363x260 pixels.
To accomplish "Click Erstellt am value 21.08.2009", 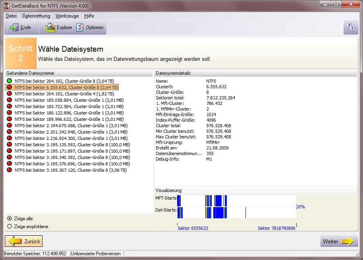I will click(x=217, y=148).
